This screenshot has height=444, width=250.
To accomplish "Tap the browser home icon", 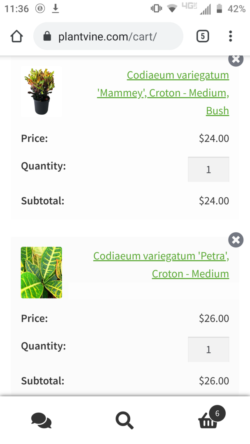I will (x=16, y=37).
